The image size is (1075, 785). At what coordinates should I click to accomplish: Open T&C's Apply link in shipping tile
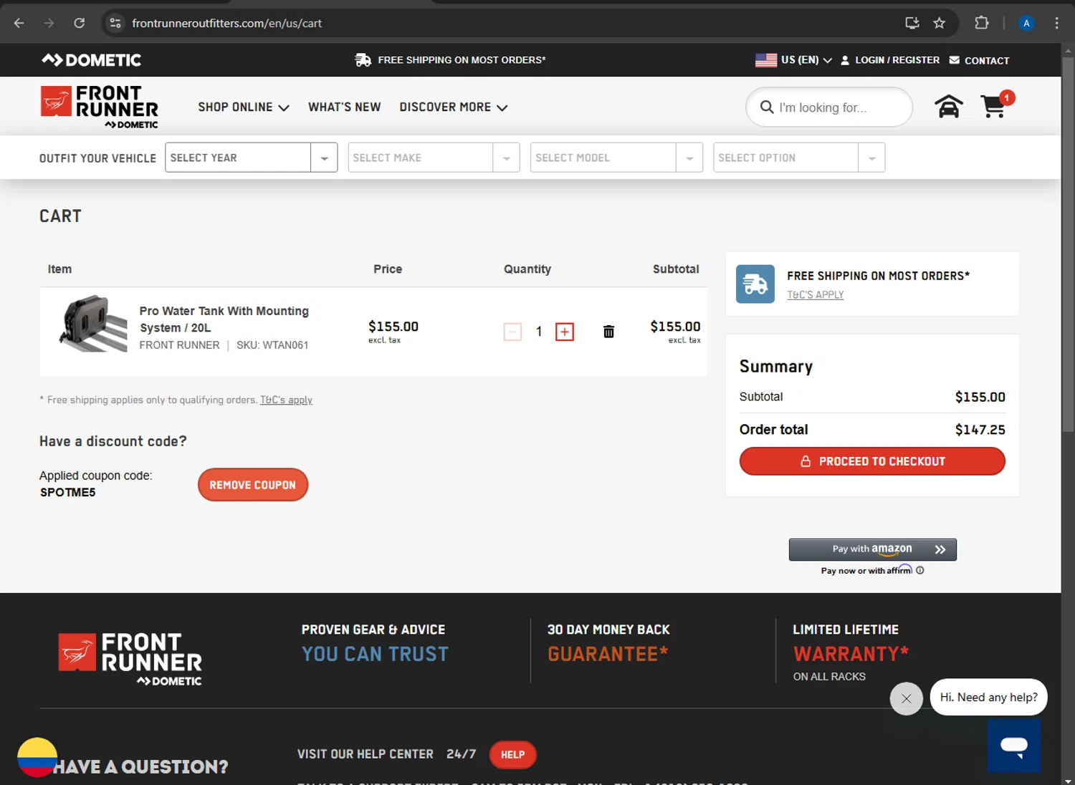[x=816, y=295]
